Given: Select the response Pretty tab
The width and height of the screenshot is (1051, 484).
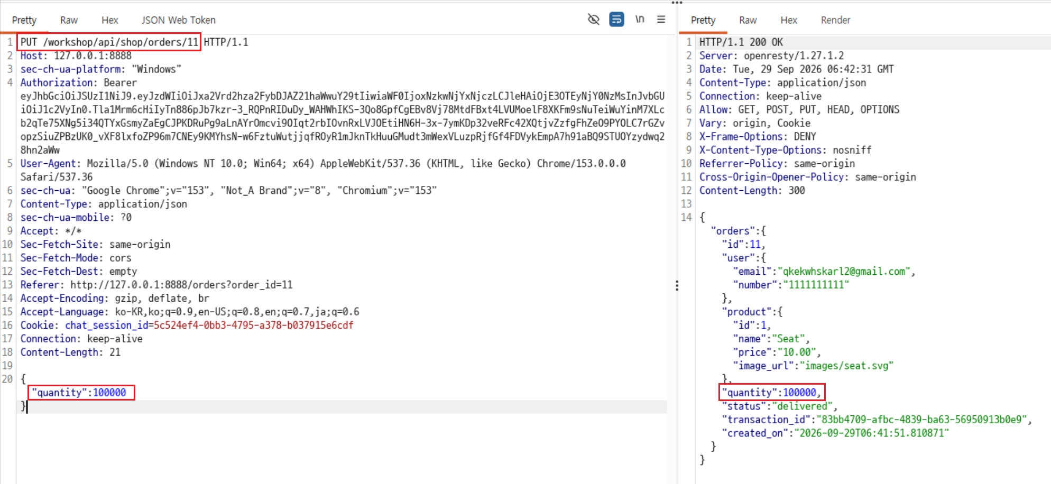Looking at the screenshot, I should coord(703,20).
